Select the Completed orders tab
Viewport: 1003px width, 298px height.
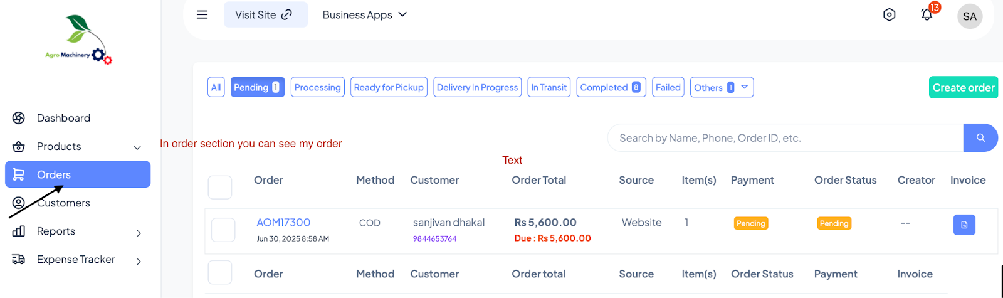pyautogui.click(x=611, y=87)
